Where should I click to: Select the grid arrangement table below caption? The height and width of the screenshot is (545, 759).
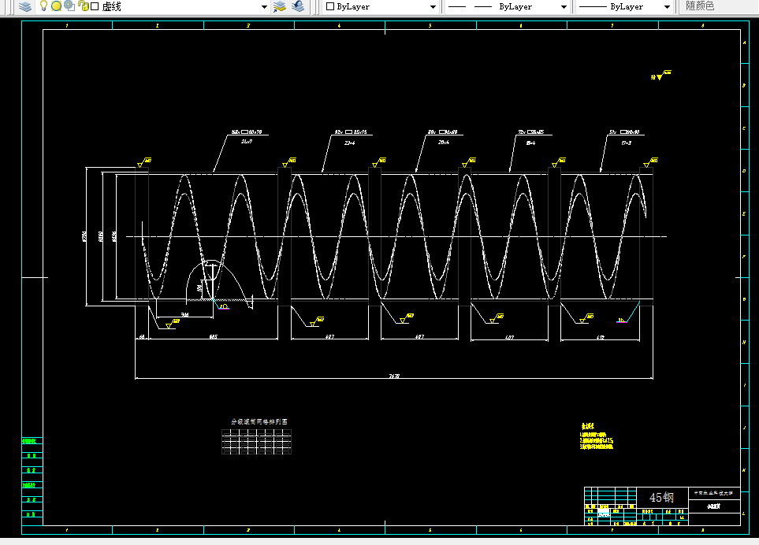pos(257,442)
